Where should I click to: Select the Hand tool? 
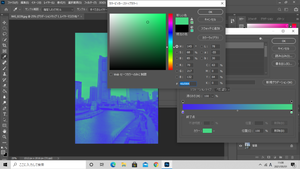(4, 131)
